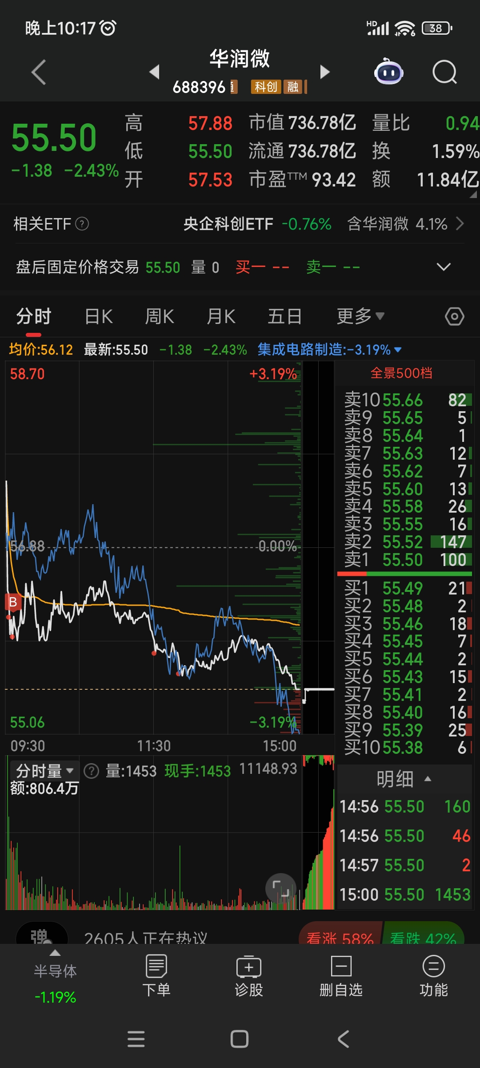Viewport: 480px width, 1068px height.
Task: Tap 均价:56.12 label
Action: tap(41, 350)
